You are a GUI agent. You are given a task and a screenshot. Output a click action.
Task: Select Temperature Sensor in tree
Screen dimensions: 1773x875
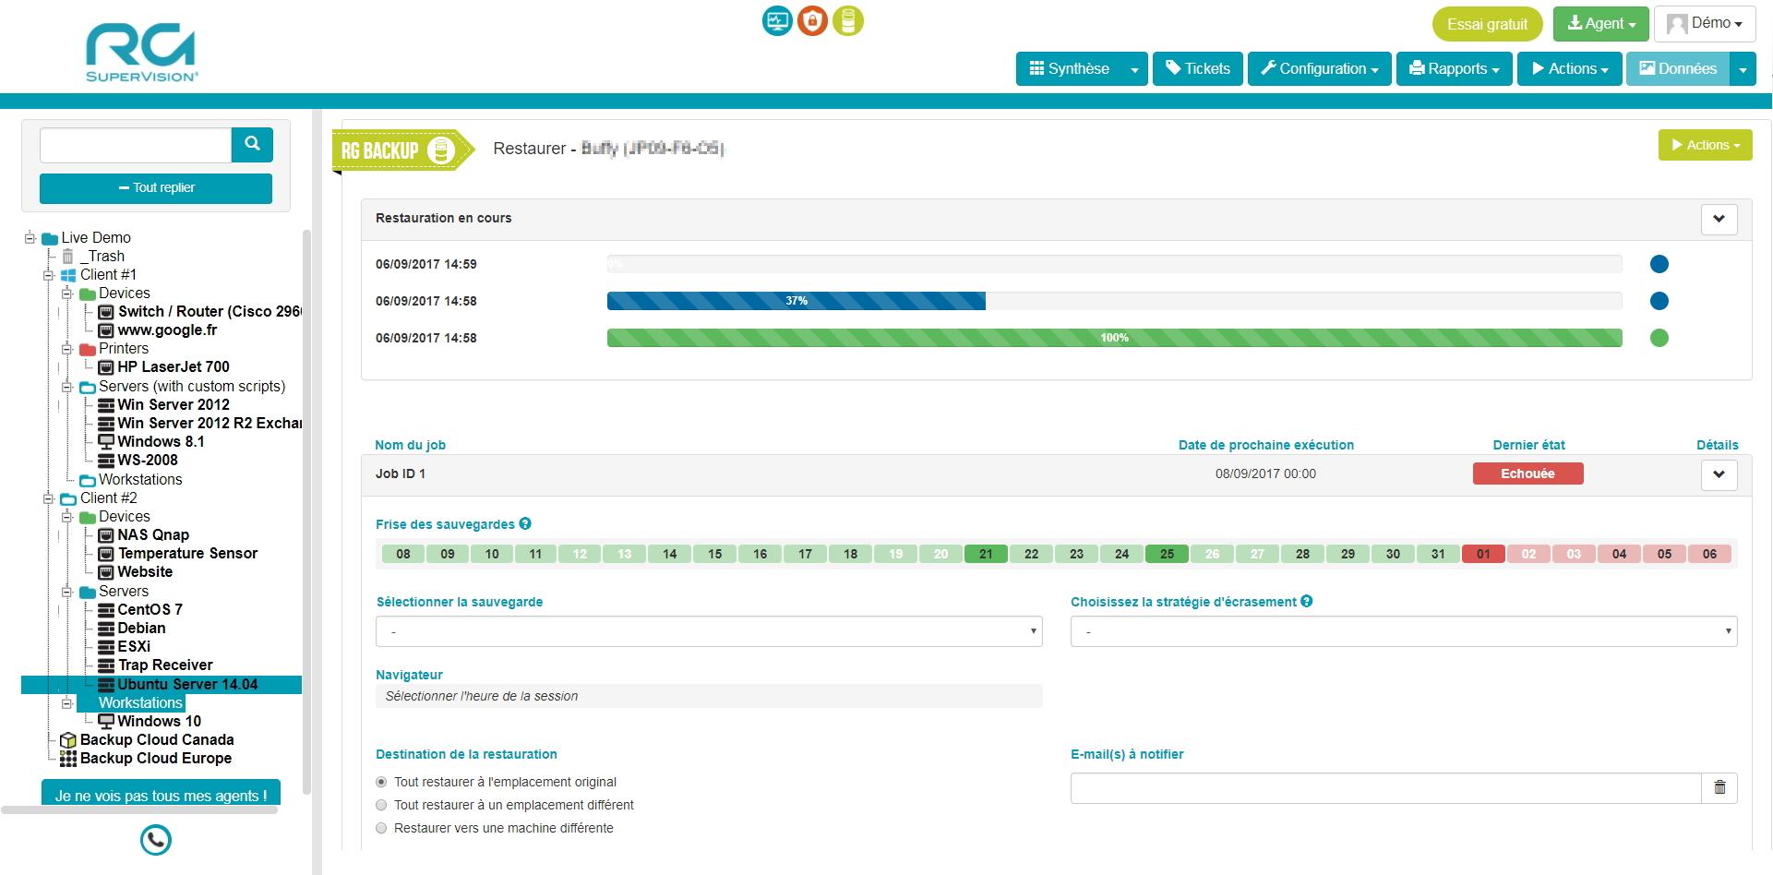[x=187, y=554]
